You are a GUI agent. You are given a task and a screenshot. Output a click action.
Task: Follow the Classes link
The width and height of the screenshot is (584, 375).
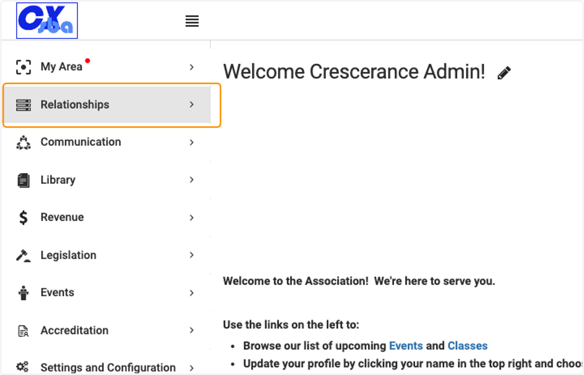(x=468, y=346)
